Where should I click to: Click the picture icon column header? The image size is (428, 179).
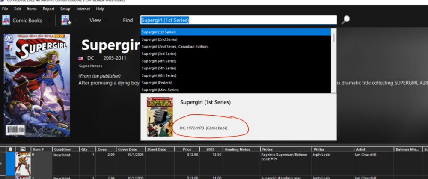click(23, 149)
